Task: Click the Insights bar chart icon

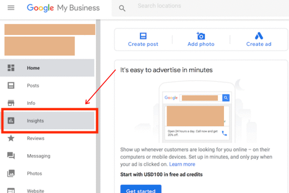Action: [x=11, y=121]
